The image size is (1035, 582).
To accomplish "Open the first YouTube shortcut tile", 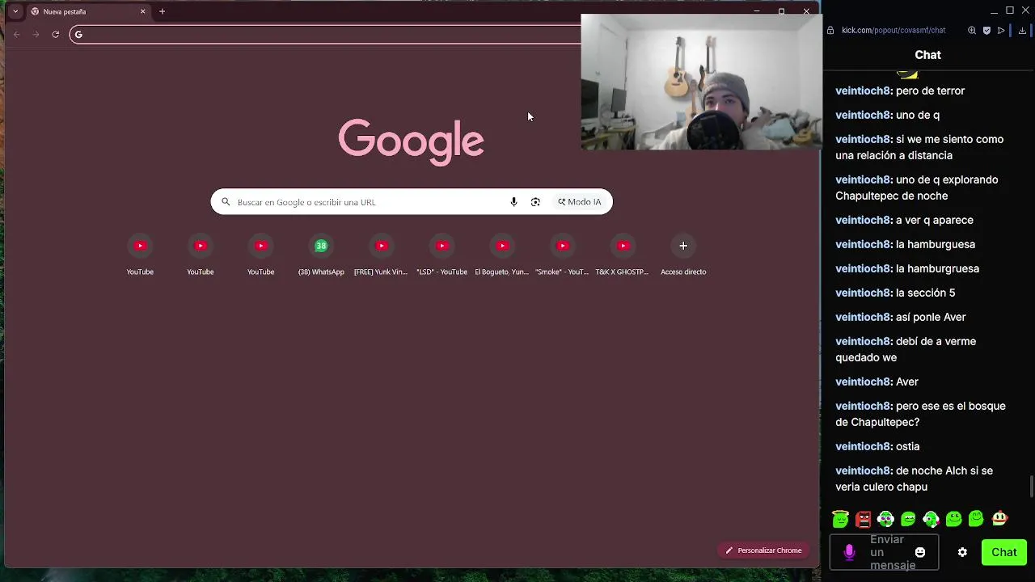I will (x=140, y=254).
